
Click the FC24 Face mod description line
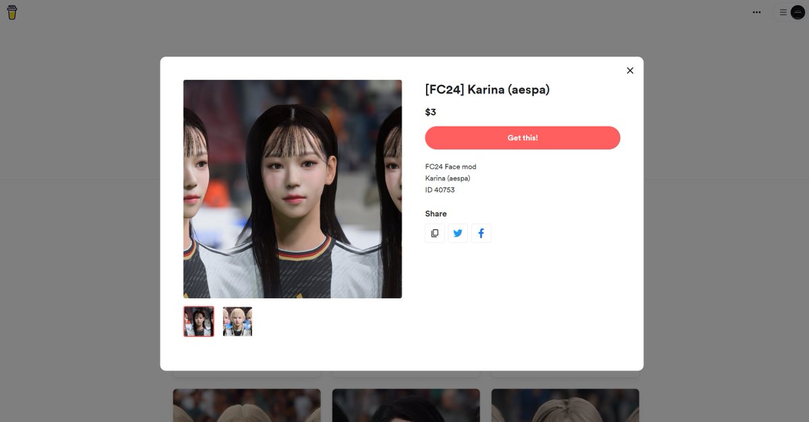tap(450, 167)
